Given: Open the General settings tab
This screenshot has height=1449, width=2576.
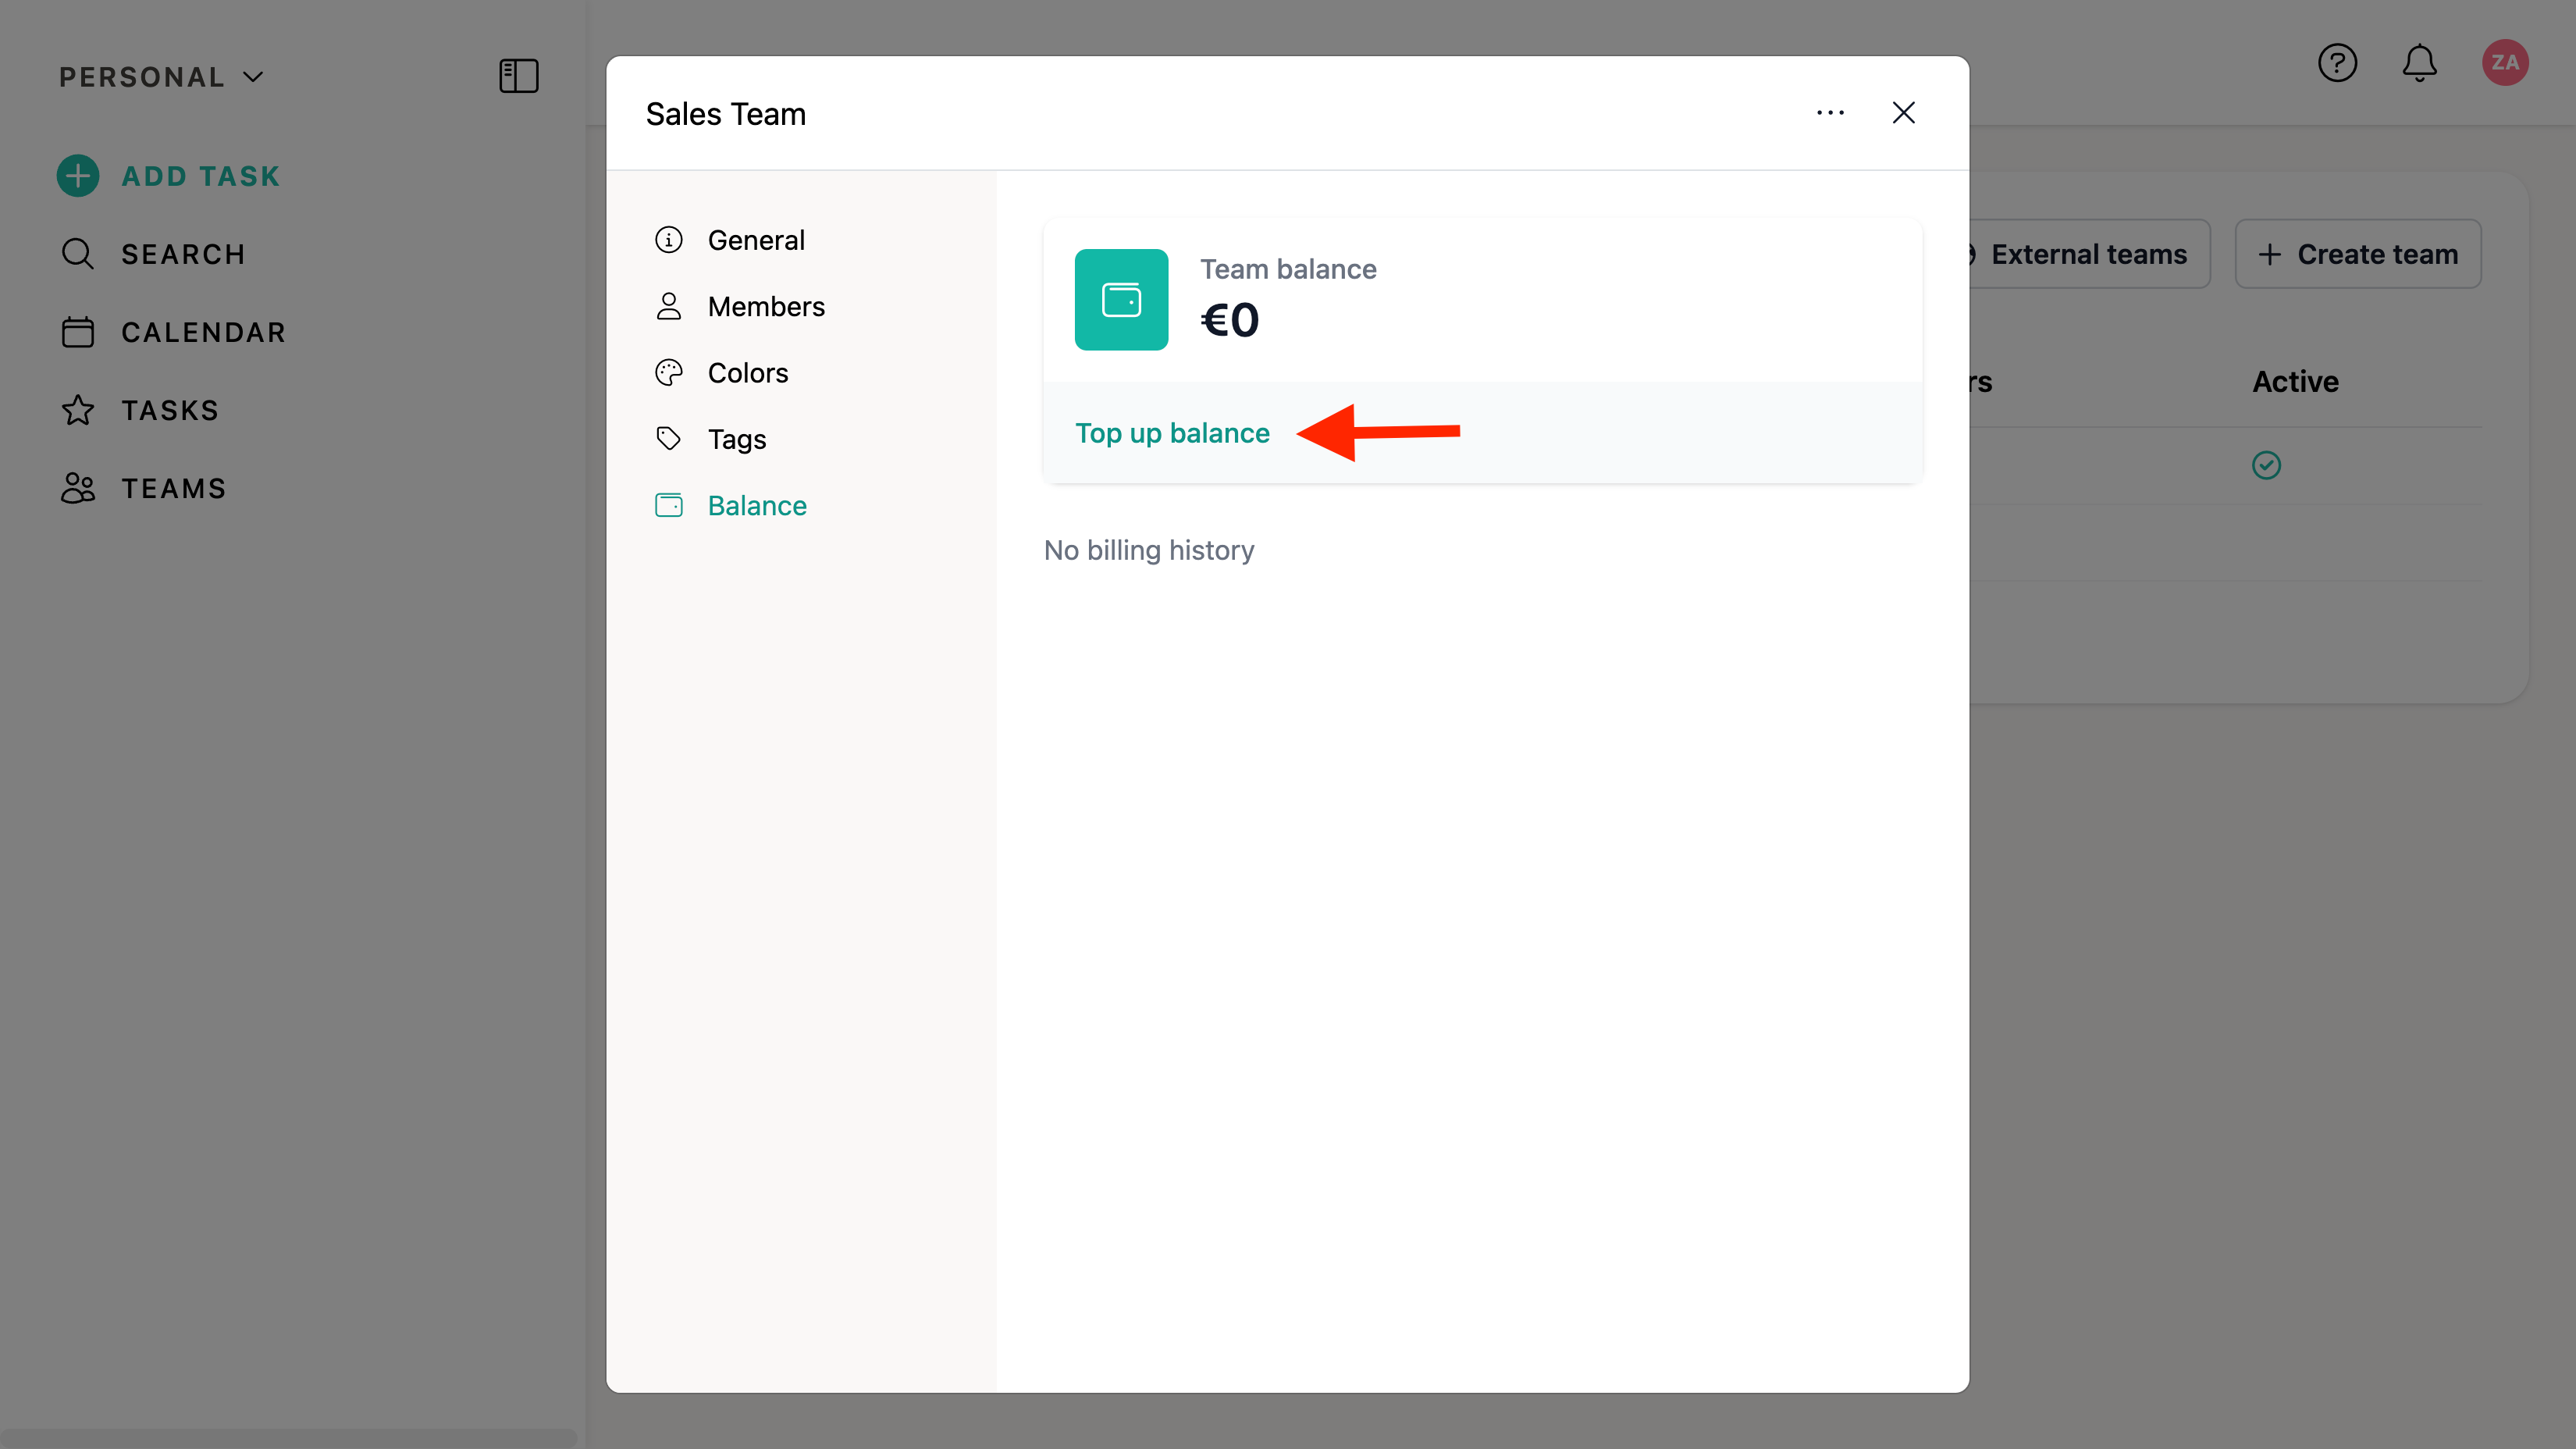Looking at the screenshot, I should coord(755,240).
